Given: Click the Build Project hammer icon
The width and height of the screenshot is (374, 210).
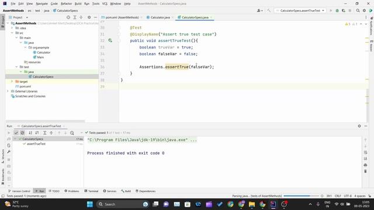Looking at the screenshot, I should [x=269, y=10].
